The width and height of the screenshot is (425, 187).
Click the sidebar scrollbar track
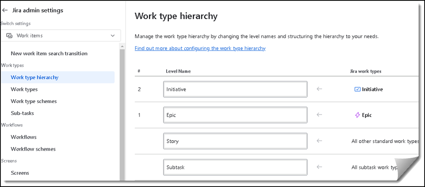pyautogui.click(x=122, y=115)
